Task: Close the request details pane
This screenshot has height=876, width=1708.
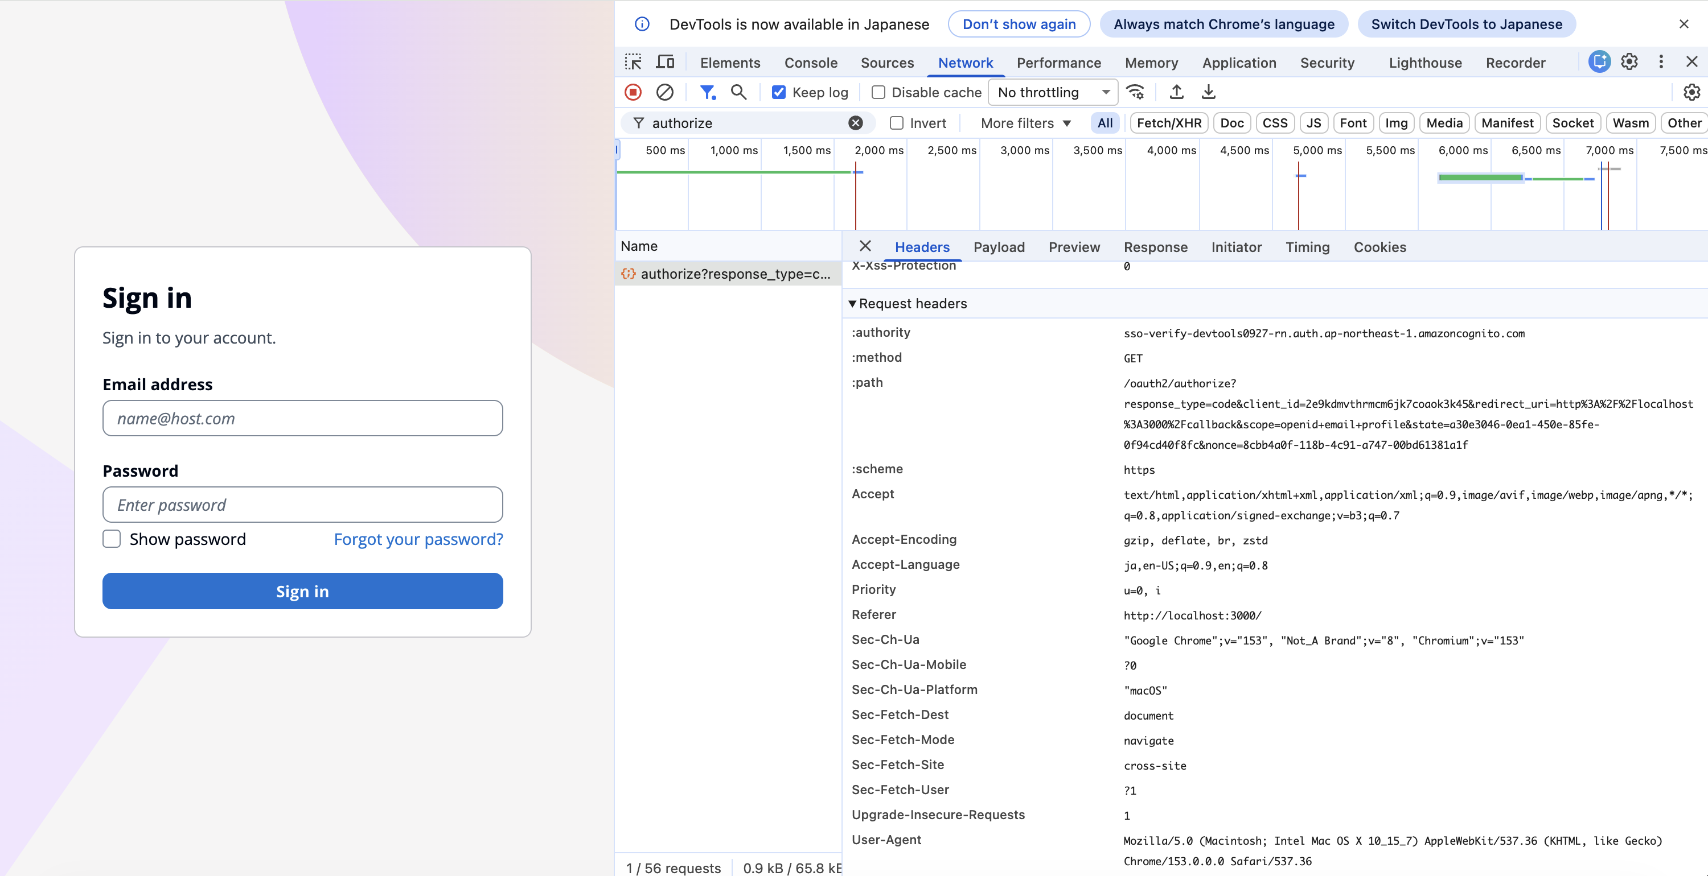Action: click(865, 246)
